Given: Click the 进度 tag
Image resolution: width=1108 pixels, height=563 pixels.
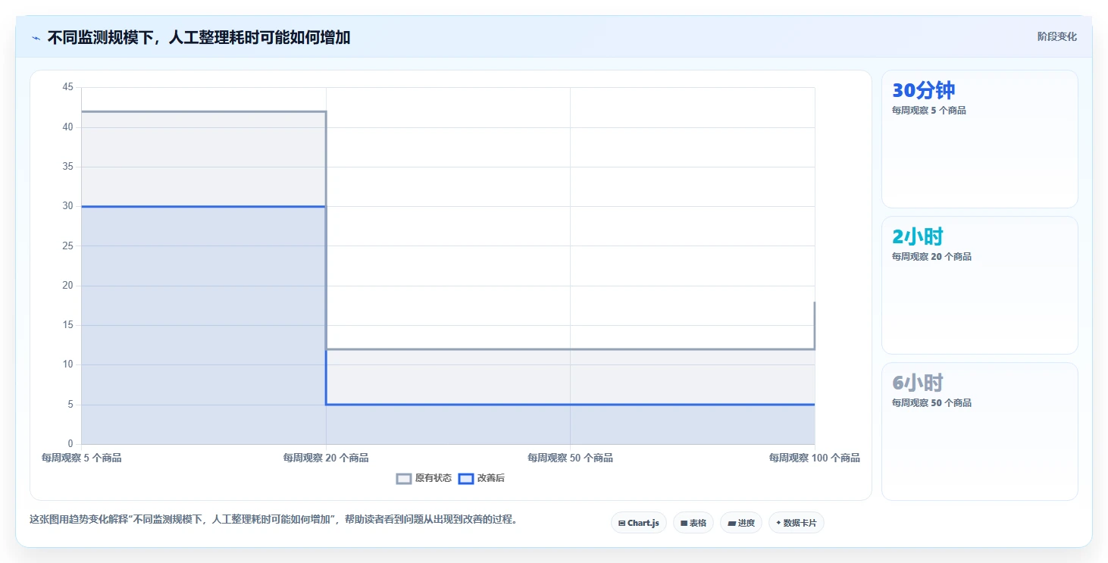Looking at the screenshot, I should tap(741, 523).
